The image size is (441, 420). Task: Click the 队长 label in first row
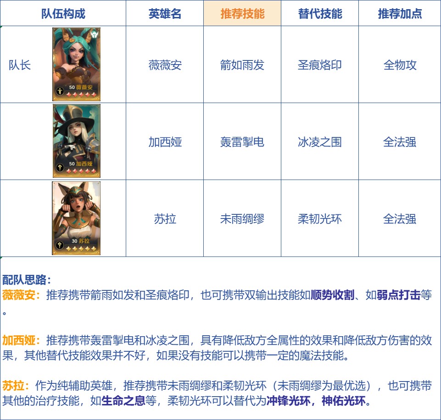pos(20,65)
